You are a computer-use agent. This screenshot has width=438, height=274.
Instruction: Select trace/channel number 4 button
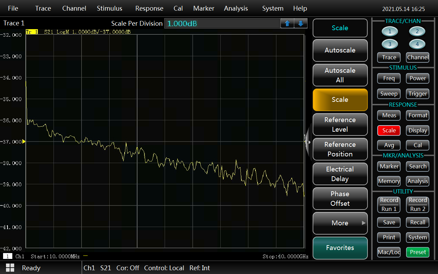(417, 44)
